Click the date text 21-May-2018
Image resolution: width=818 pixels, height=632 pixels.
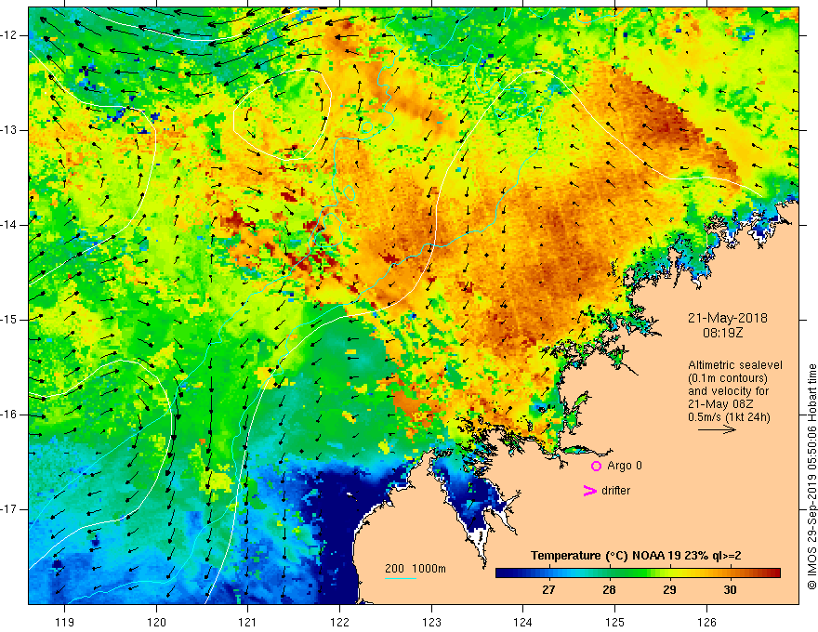tap(727, 318)
